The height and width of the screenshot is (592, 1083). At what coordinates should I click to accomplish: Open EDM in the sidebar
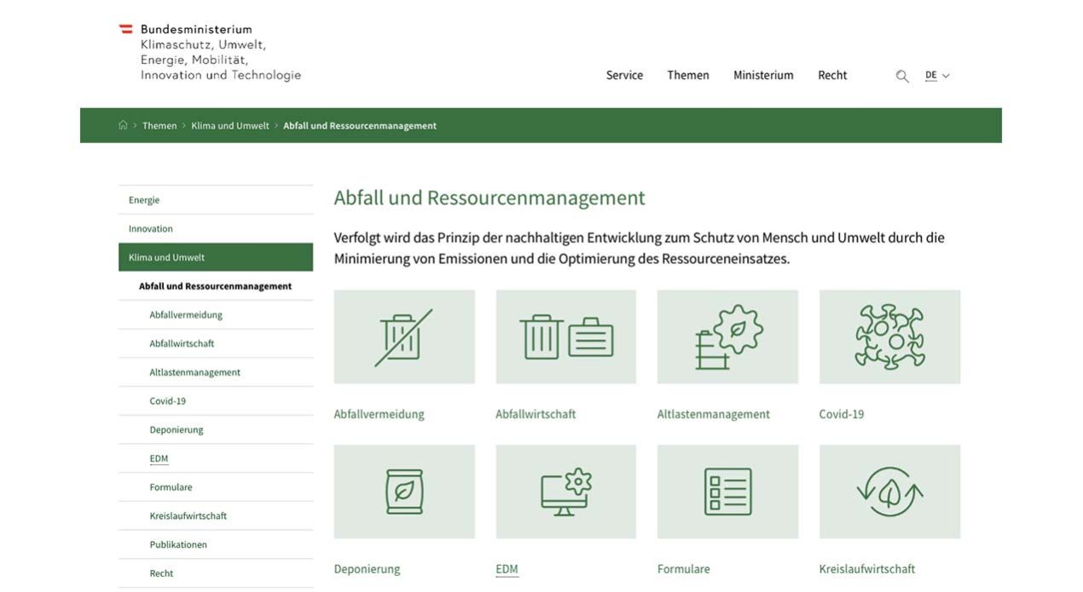(216, 458)
